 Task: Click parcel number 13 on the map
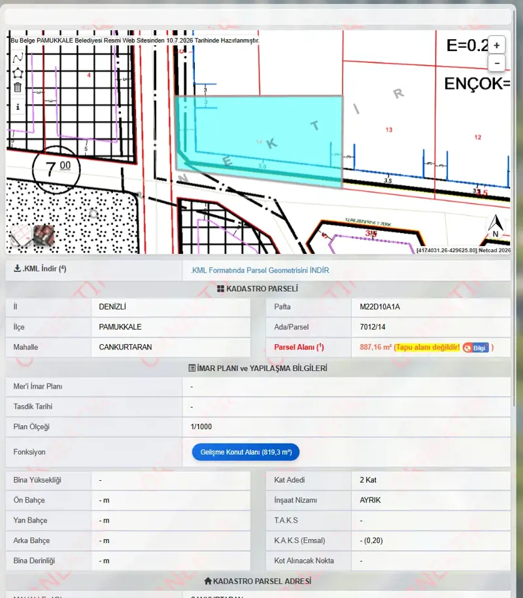pos(389,130)
